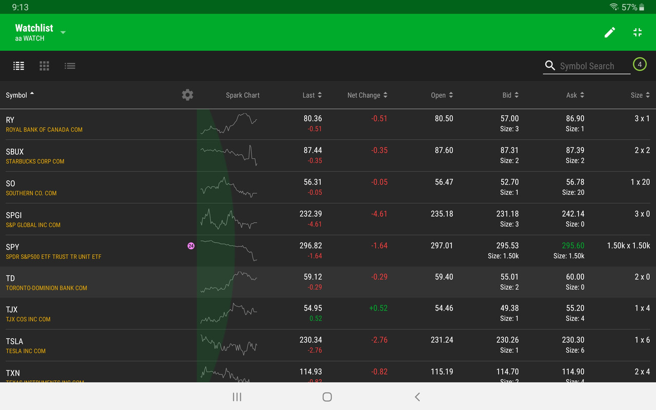Image resolution: width=656 pixels, height=410 pixels.
Task: Open the column settings gear
Action: point(187,95)
